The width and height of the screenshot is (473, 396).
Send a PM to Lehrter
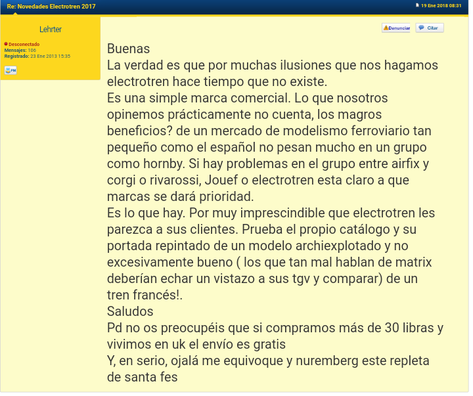11,70
